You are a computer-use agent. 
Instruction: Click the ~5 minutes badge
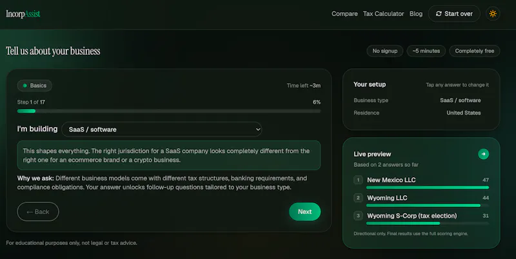(x=426, y=51)
